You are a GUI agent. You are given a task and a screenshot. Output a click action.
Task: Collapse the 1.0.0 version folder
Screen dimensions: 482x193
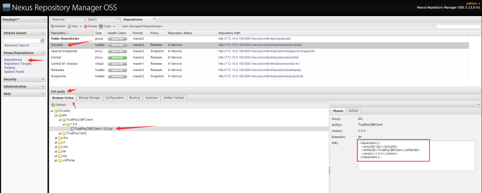(x=64, y=124)
